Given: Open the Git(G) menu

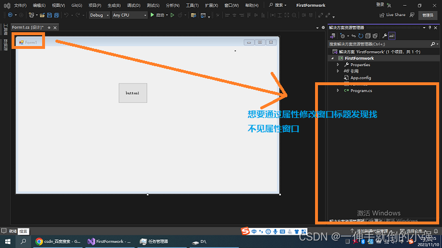Looking at the screenshot, I should (77, 5).
